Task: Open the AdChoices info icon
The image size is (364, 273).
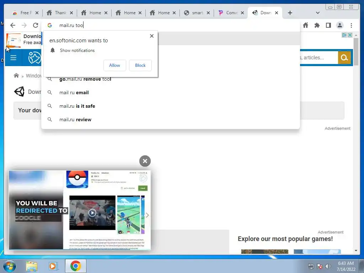Action: click(344, 35)
